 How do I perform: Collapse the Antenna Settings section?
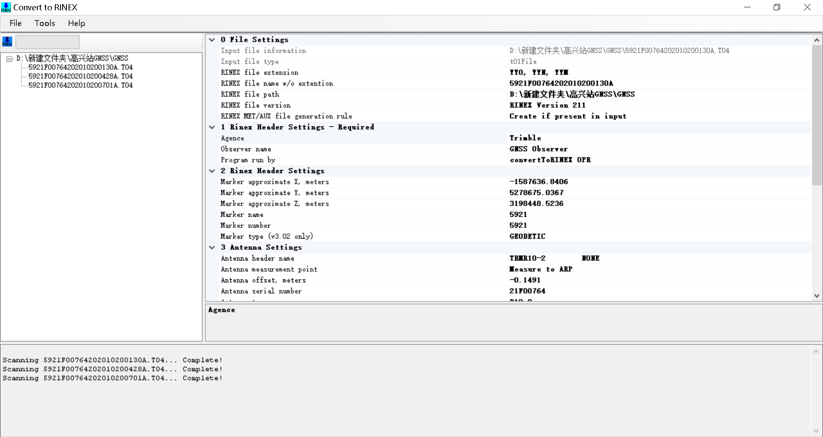pos(212,248)
